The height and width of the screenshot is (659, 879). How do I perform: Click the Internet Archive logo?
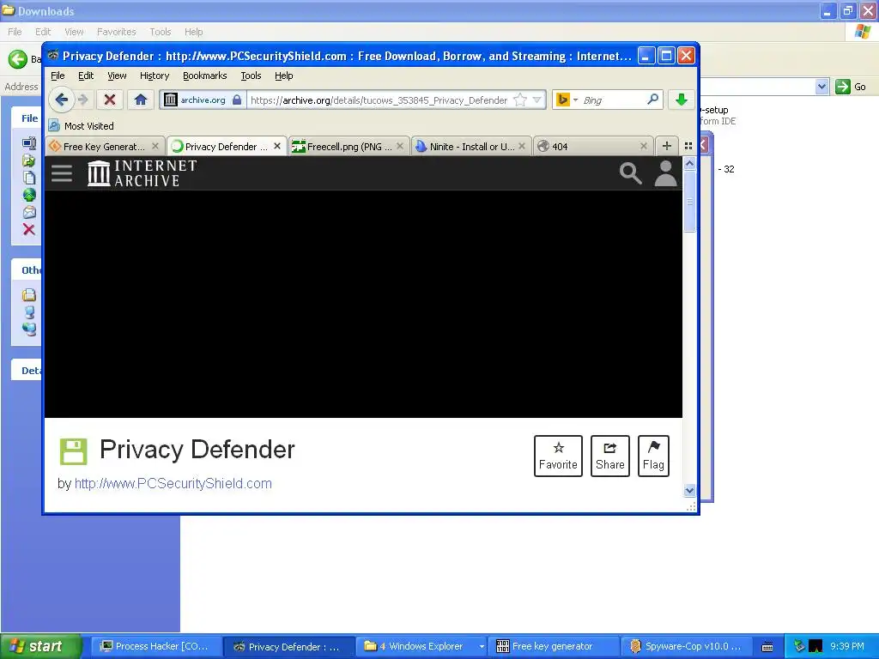point(142,173)
